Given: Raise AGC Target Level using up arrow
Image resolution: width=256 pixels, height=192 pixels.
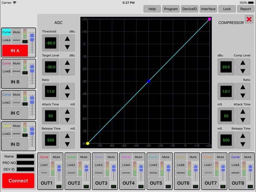Looking at the screenshot, I should [67, 63].
